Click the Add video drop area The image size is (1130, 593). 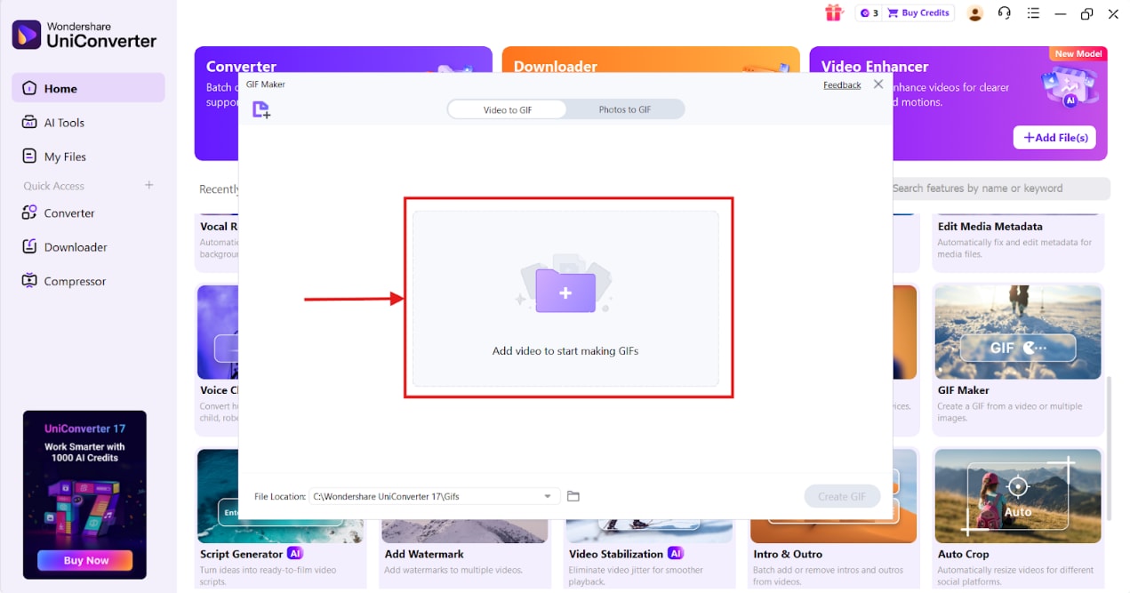[x=565, y=298]
